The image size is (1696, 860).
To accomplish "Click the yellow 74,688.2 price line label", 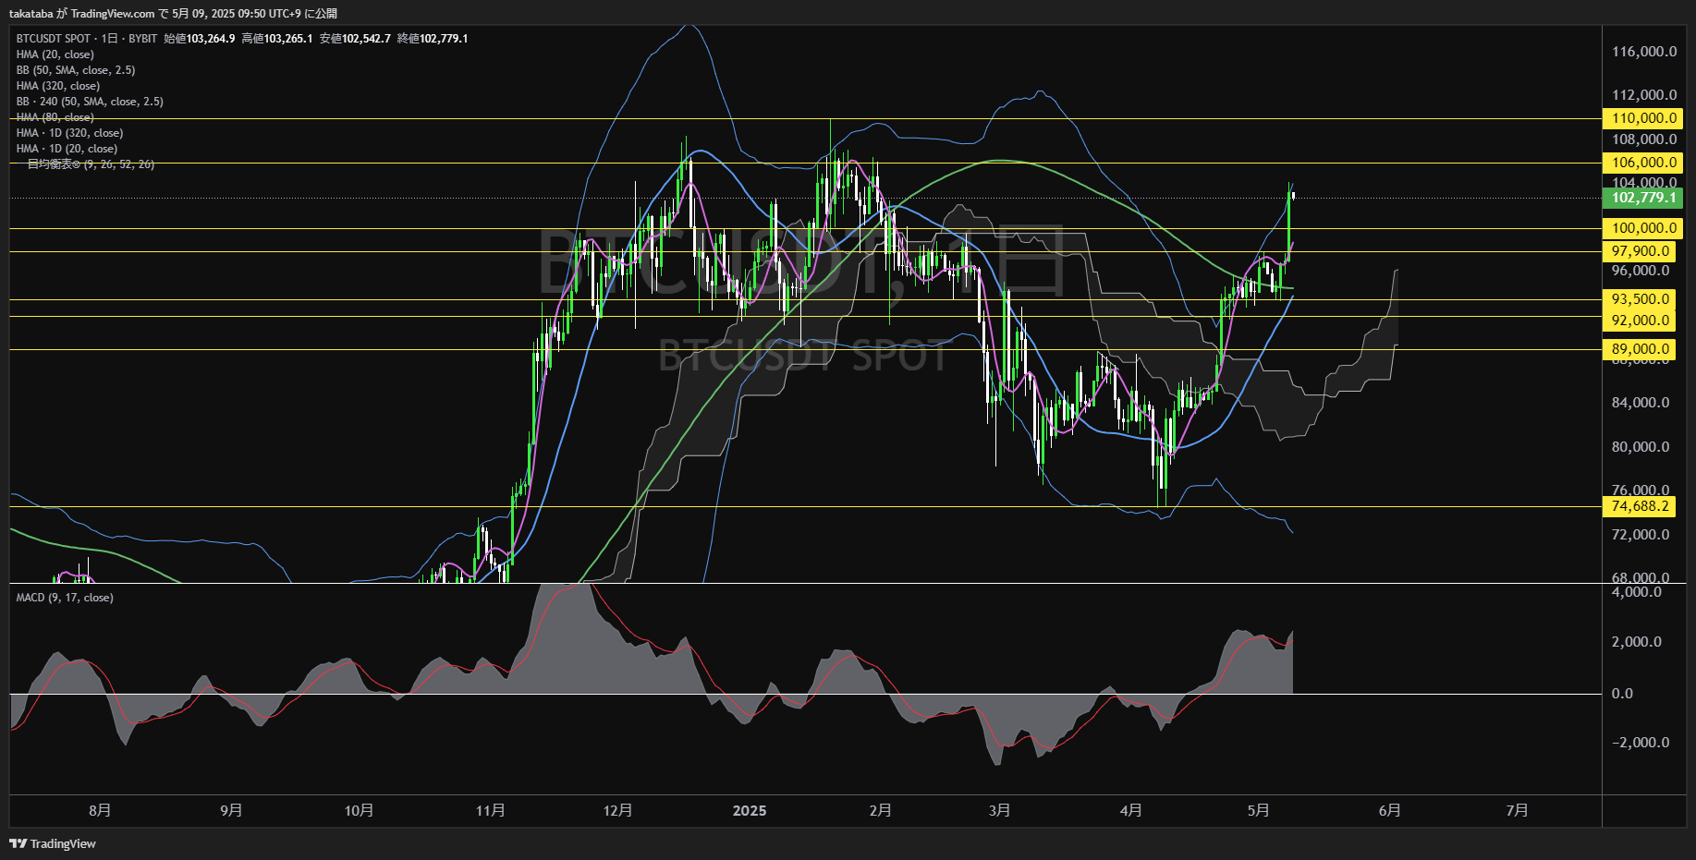I will [x=1641, y=506].
